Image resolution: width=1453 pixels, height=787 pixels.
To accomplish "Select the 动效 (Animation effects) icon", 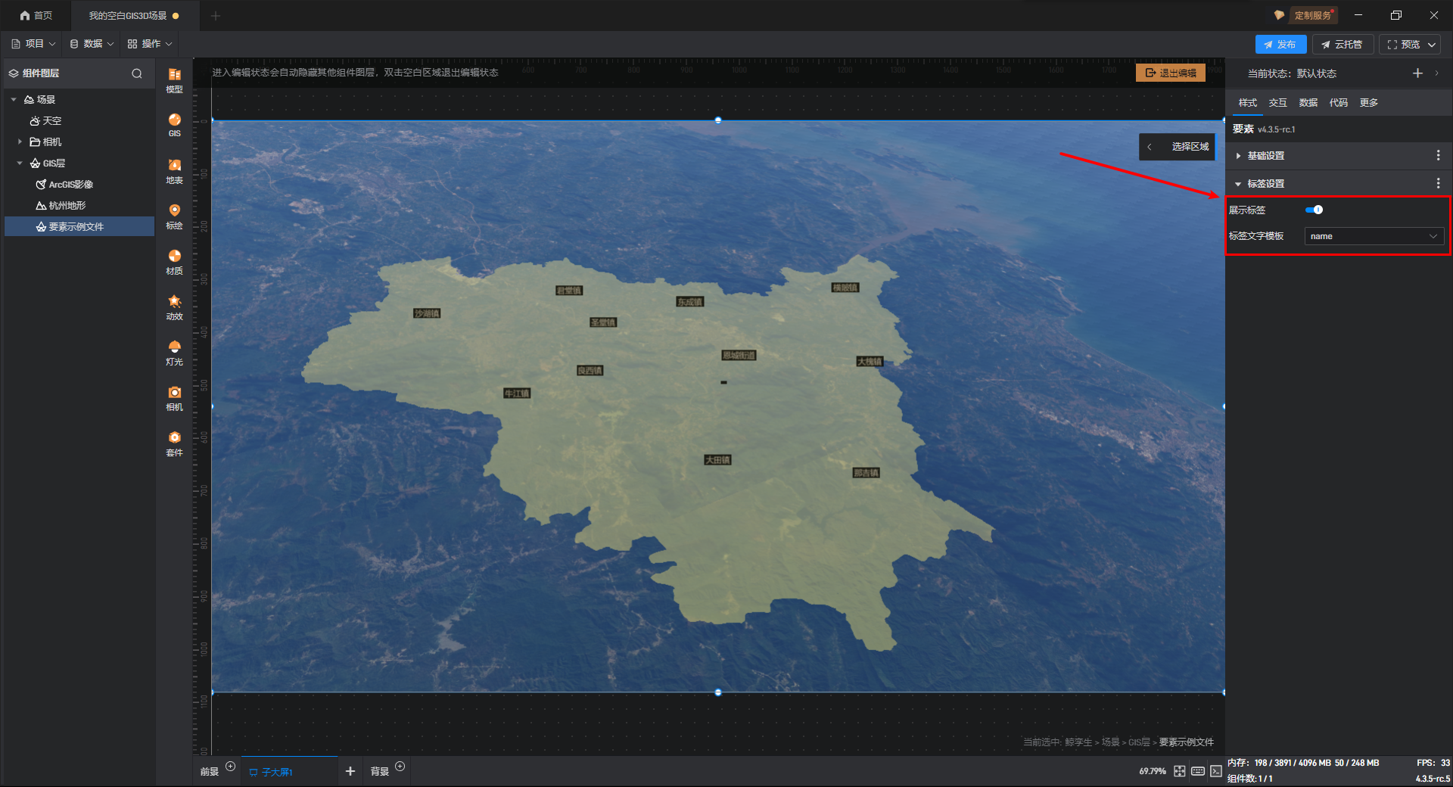I will (174, 306).
